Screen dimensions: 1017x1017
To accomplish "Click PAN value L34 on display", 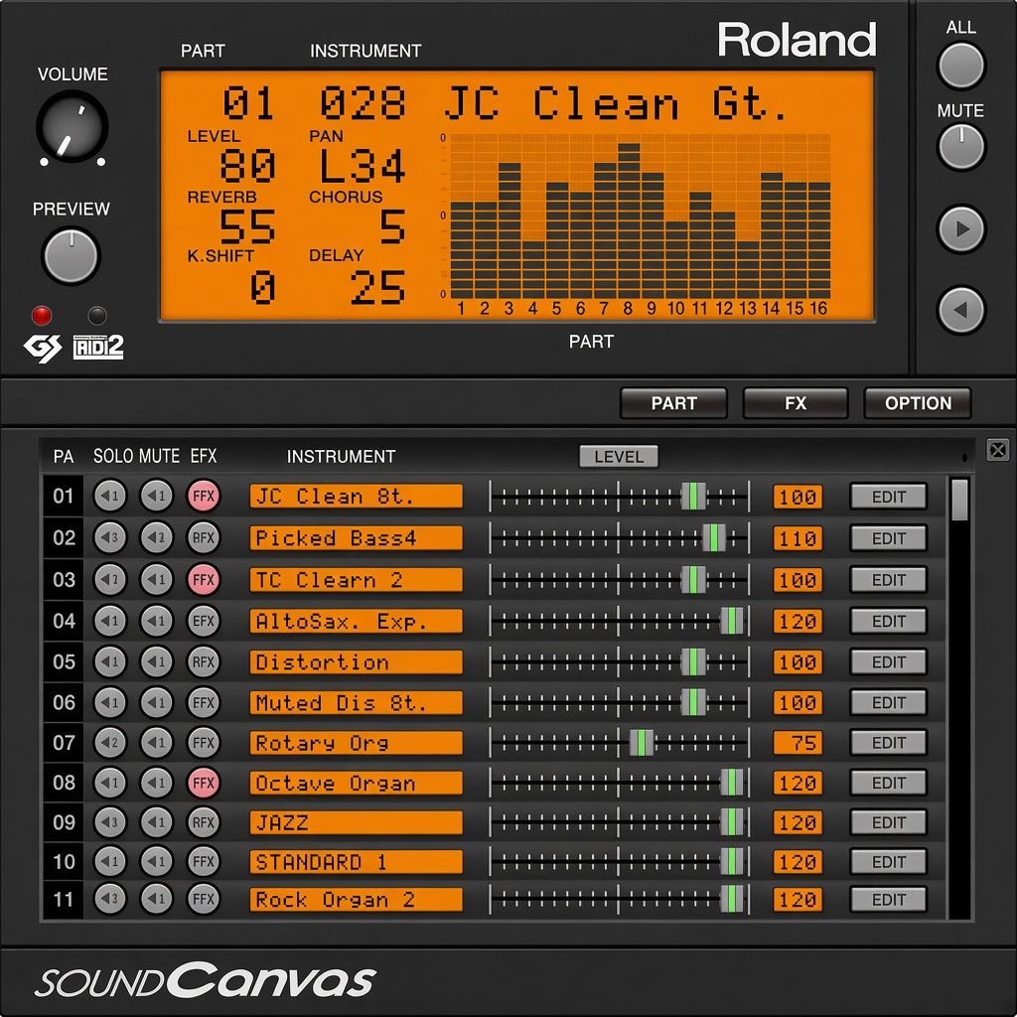I will coord(363,166).
